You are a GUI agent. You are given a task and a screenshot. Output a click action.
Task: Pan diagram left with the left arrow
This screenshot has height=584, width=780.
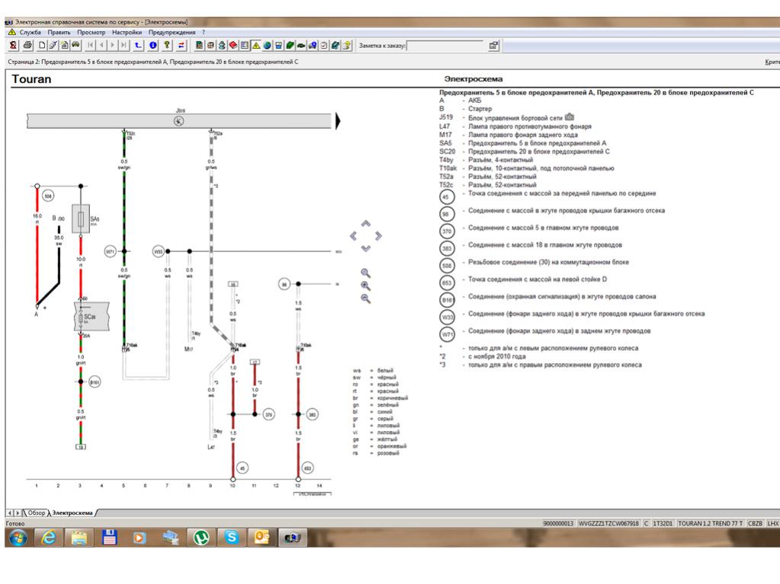coord(353,236)
